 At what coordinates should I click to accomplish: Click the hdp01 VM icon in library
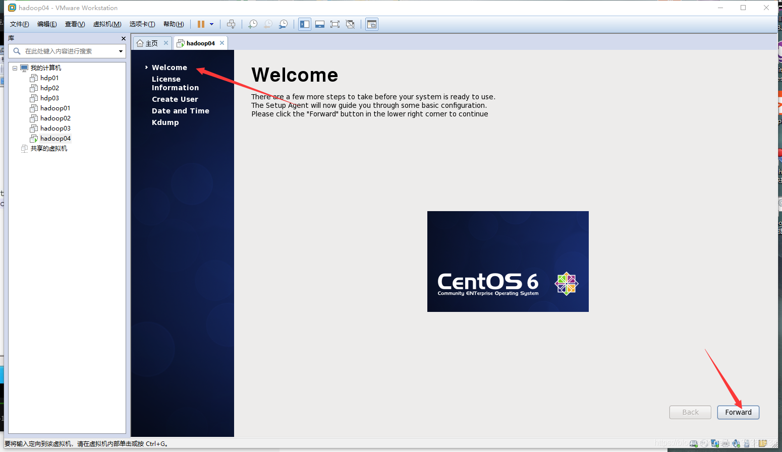tap(34, 78)
